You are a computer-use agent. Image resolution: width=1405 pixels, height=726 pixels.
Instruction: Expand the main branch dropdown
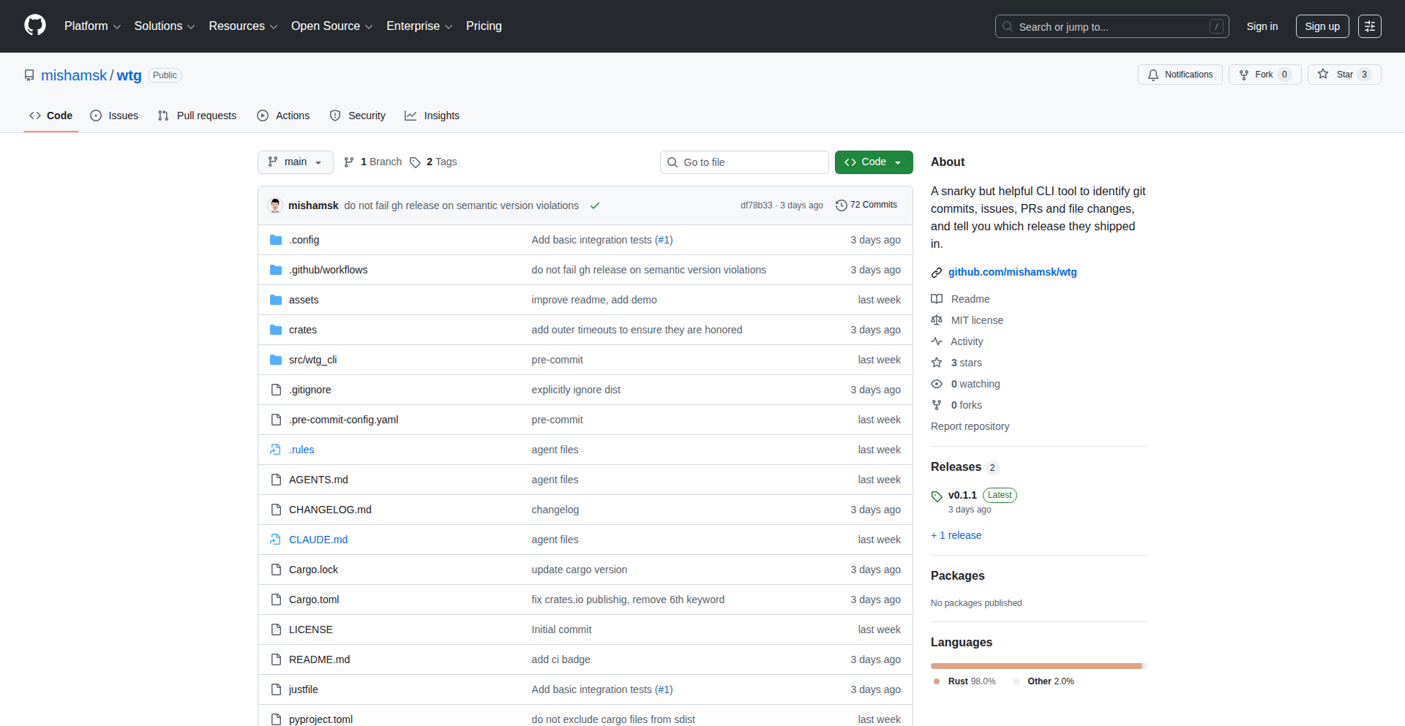[295, 162]
